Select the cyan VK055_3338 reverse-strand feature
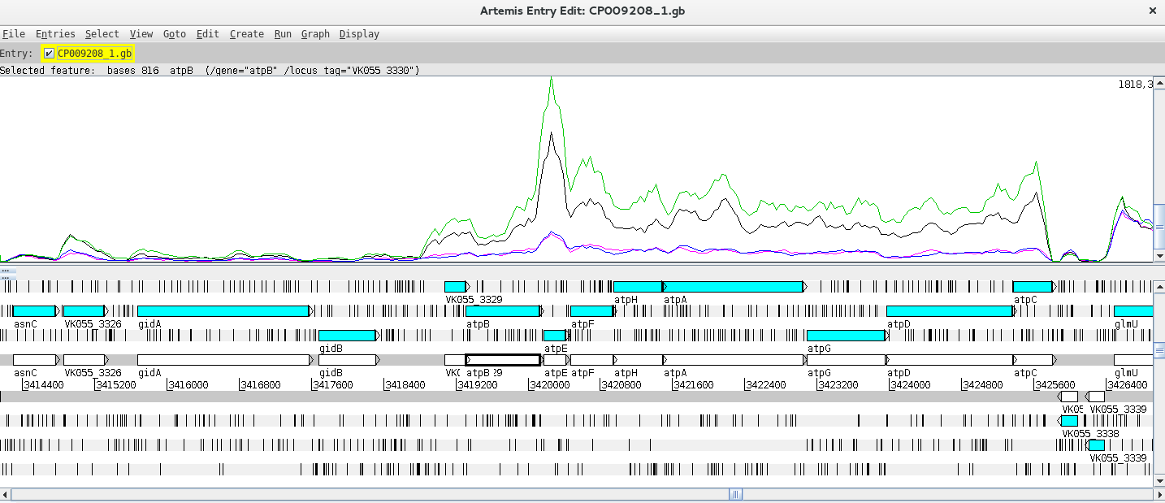The width and height of the screenshot is (1165, 503). pyautogui.click(x=1069, y=421)
